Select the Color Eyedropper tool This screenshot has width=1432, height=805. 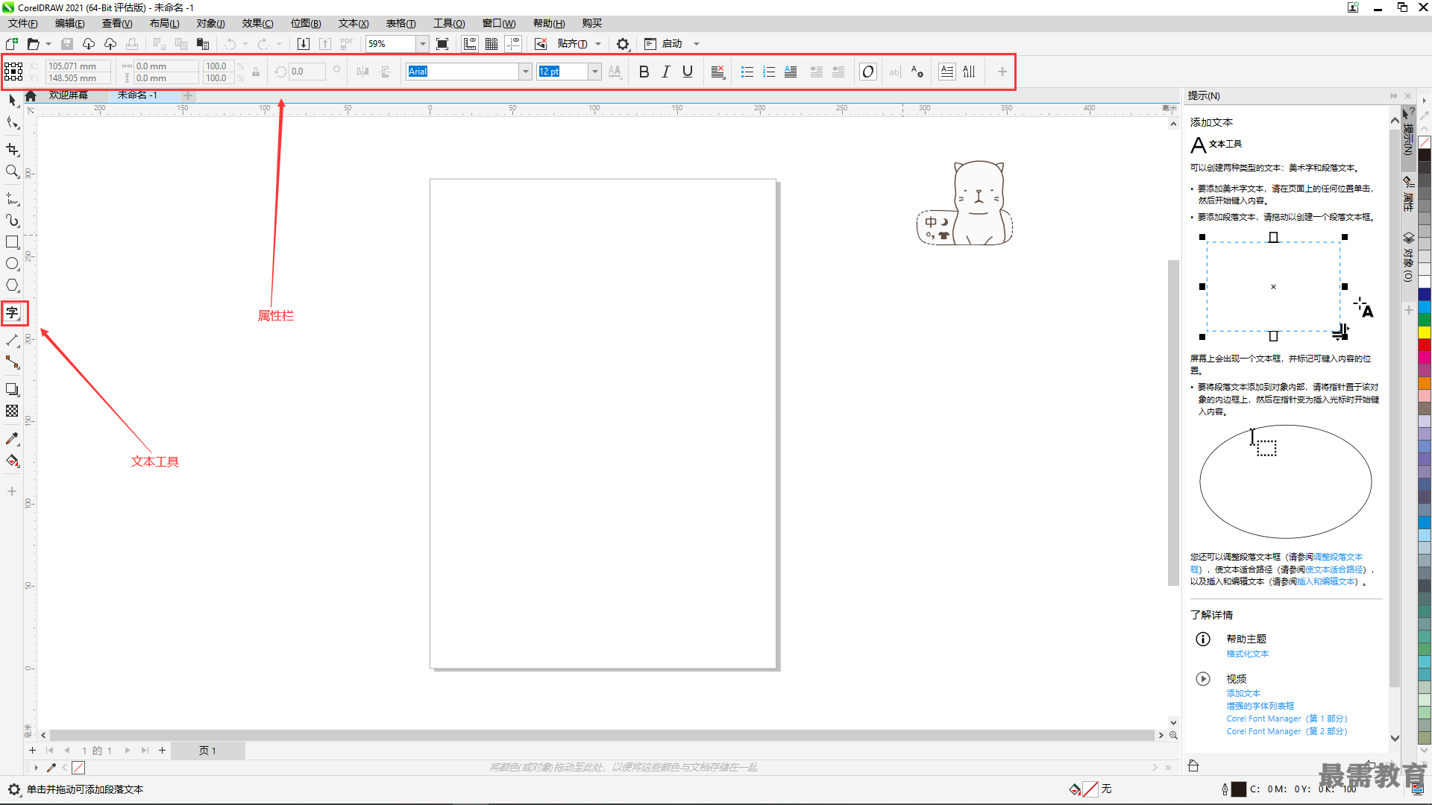tap(13, 439)
